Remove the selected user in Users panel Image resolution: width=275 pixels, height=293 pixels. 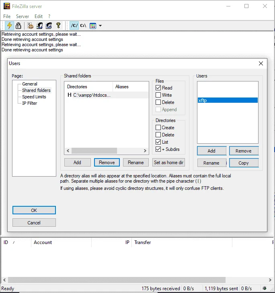point(244,151)
